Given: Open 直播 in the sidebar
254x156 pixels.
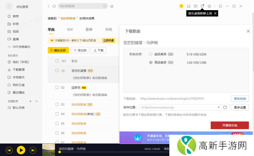Looking at the screenshot, I should pyautogui.click(x=13, y=39).
